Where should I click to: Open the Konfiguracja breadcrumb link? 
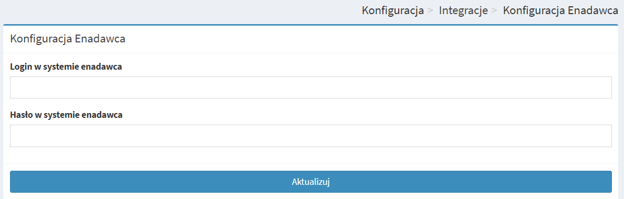[x=392, y=10]
